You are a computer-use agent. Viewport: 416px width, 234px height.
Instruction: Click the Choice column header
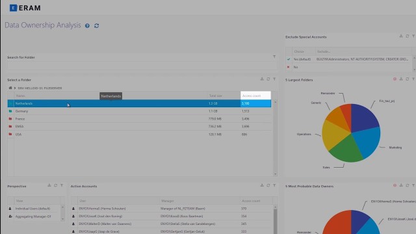click(299, 51)
